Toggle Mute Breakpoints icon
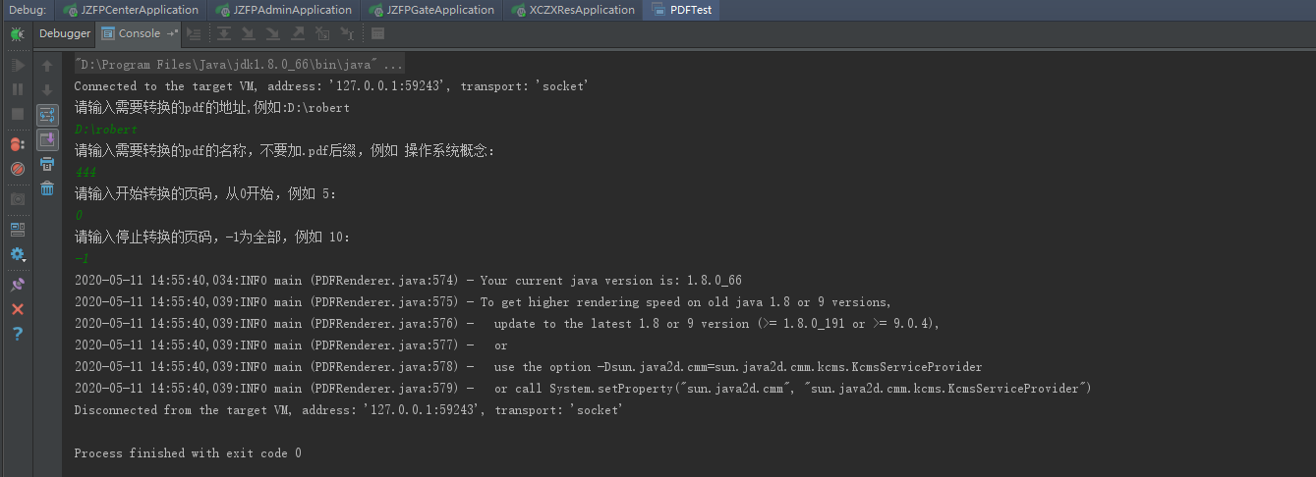Image resolution: width=1316 pixels, height=477 pixels. (x=18, y=169)
